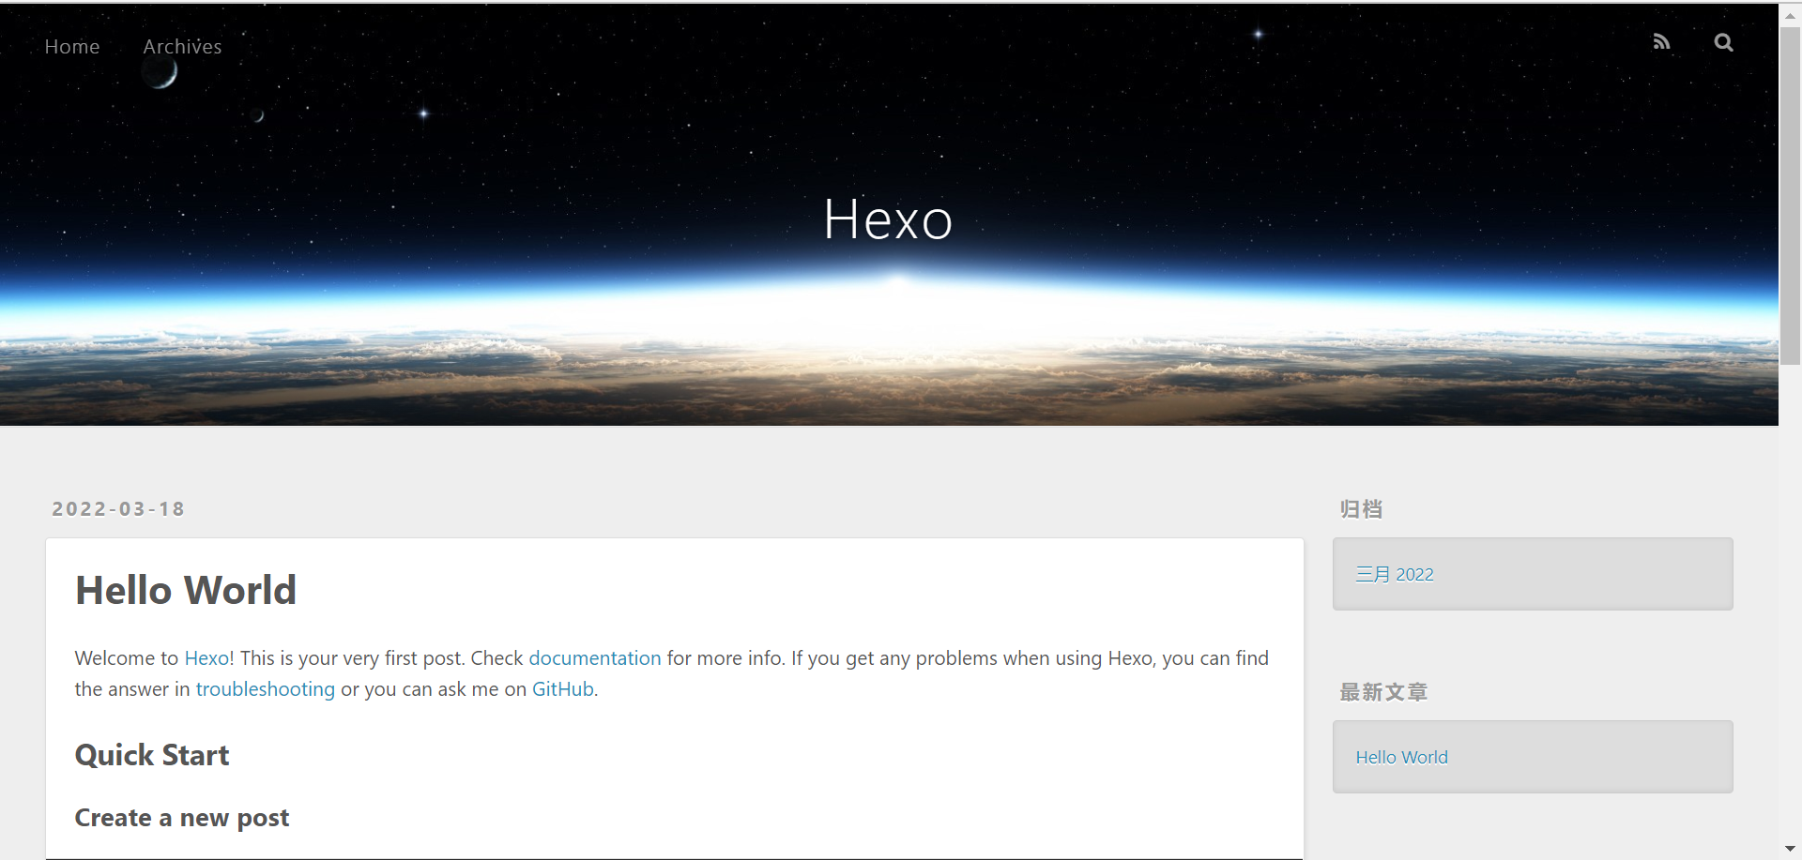The width and height of the screenshot is (1802, 860).
Task: Follow the Hexo link in the post
Action: [x=206, y=658]
